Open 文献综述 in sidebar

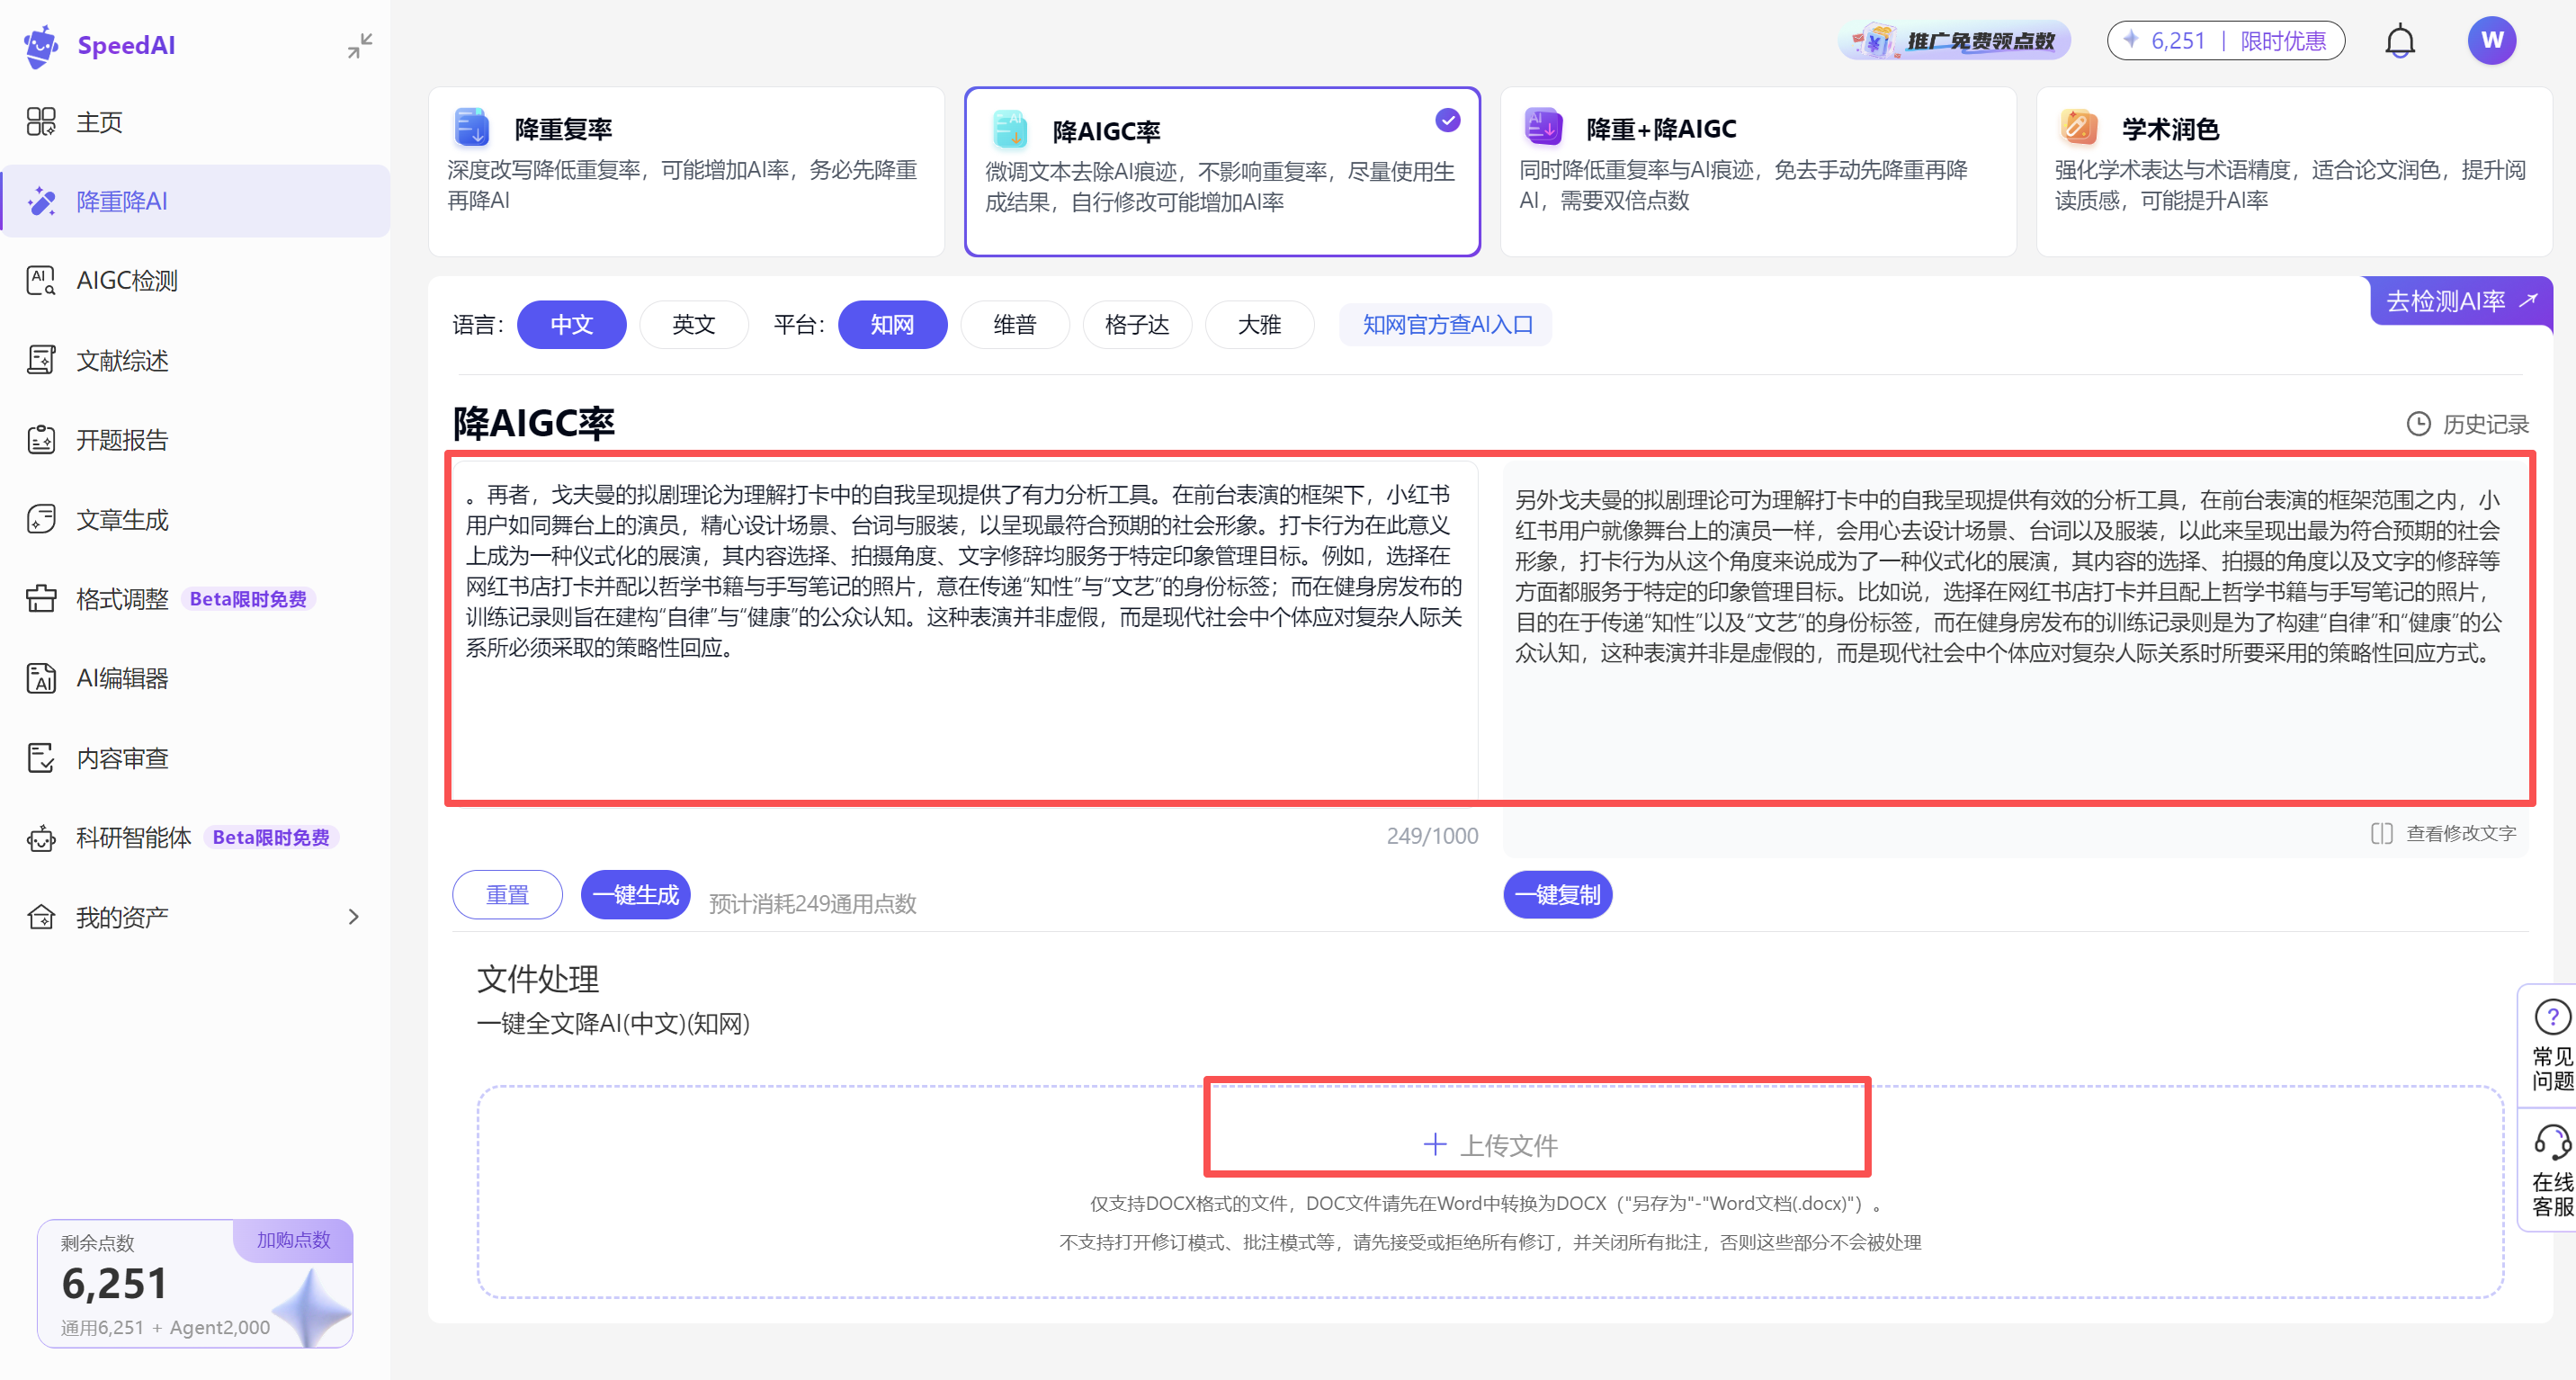pyautogui.click(x=122, y=361)
